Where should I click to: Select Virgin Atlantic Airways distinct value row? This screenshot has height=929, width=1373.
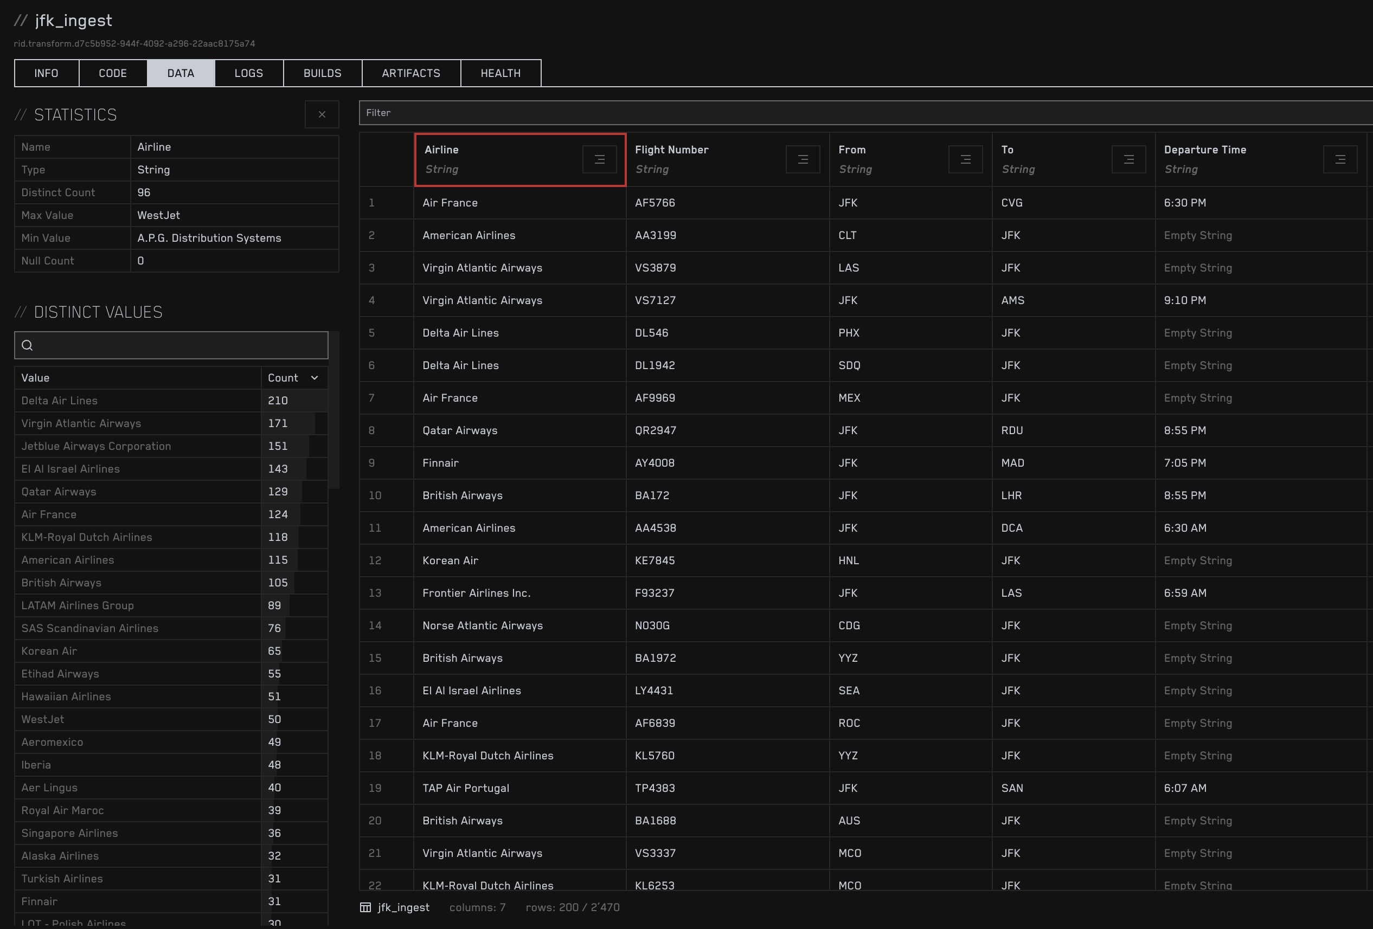(171, 423)
